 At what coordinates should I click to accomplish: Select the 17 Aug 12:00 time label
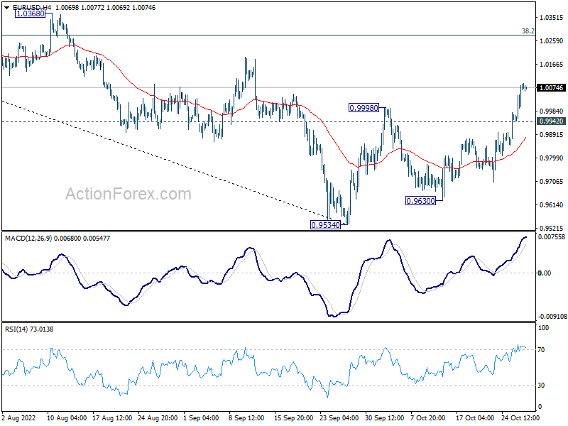pos(112,418)
